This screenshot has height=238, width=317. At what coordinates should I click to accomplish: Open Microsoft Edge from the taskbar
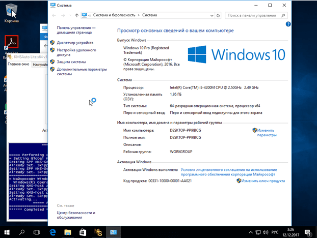tap(52, 232)
